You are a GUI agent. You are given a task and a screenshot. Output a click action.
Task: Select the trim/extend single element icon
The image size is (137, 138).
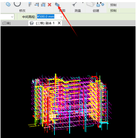[x=37, y=4]
